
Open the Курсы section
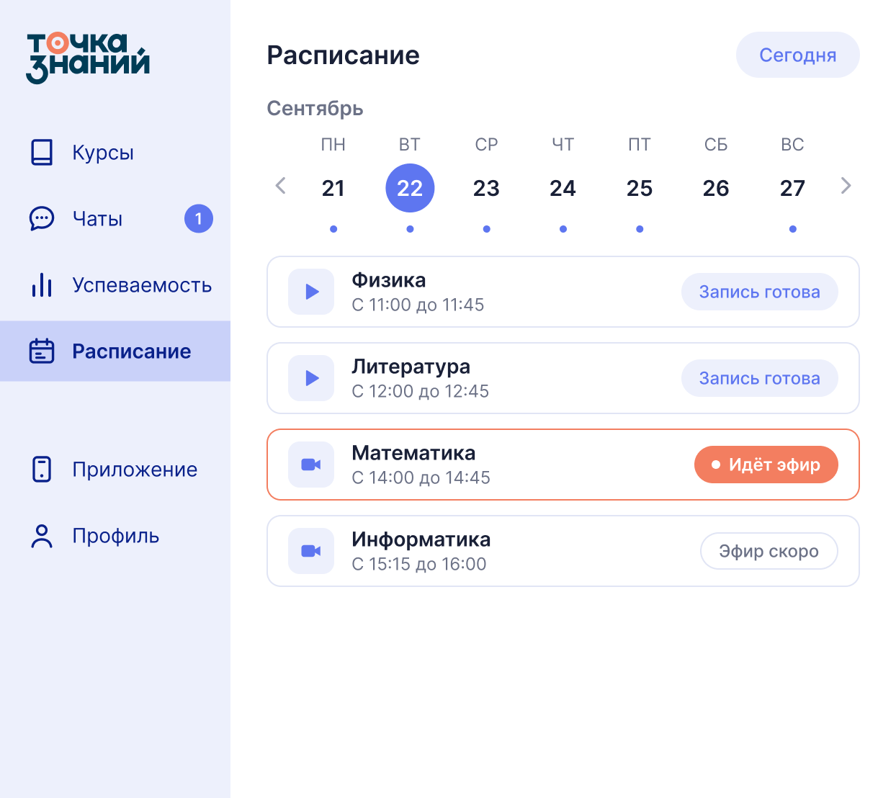(x=115, y=153)
